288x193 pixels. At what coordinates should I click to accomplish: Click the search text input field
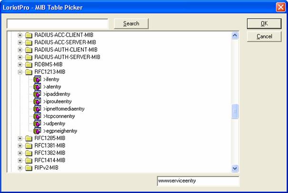58,23
